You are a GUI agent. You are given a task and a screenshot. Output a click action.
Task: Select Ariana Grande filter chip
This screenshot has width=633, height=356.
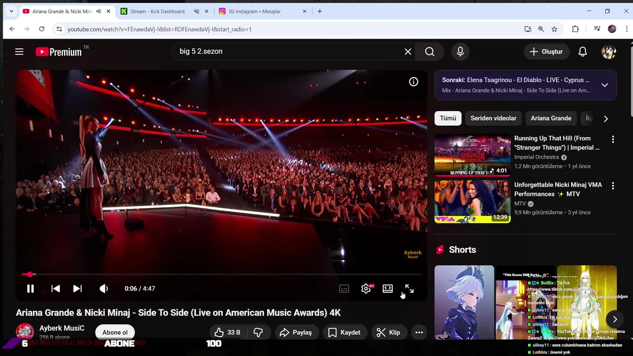point(551,118)
